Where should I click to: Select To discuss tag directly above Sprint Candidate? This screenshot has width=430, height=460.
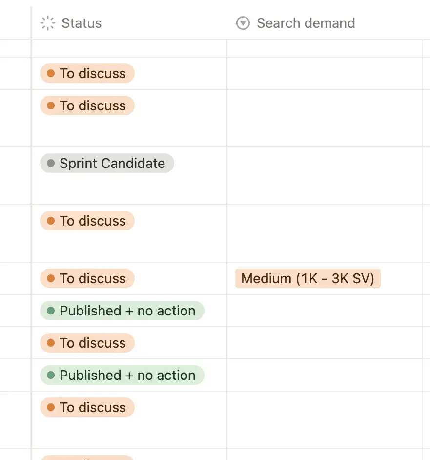point(87,106)
